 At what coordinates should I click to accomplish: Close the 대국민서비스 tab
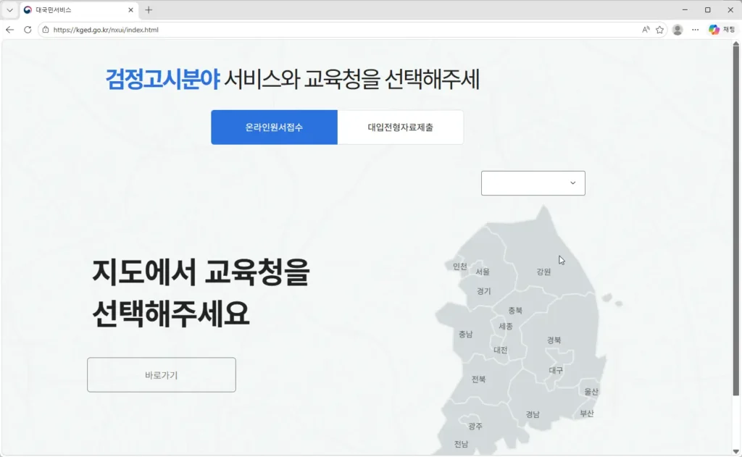coord(130,10)
